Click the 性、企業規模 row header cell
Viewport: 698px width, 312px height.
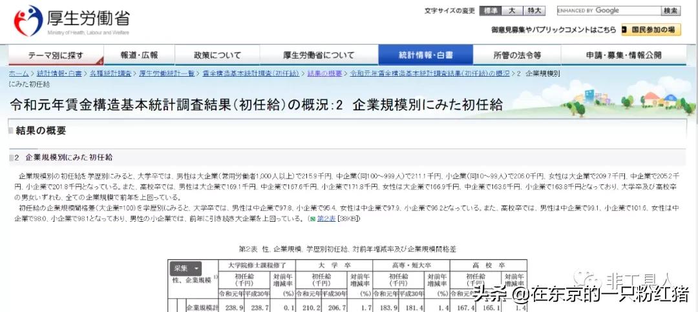pos(193,280)
